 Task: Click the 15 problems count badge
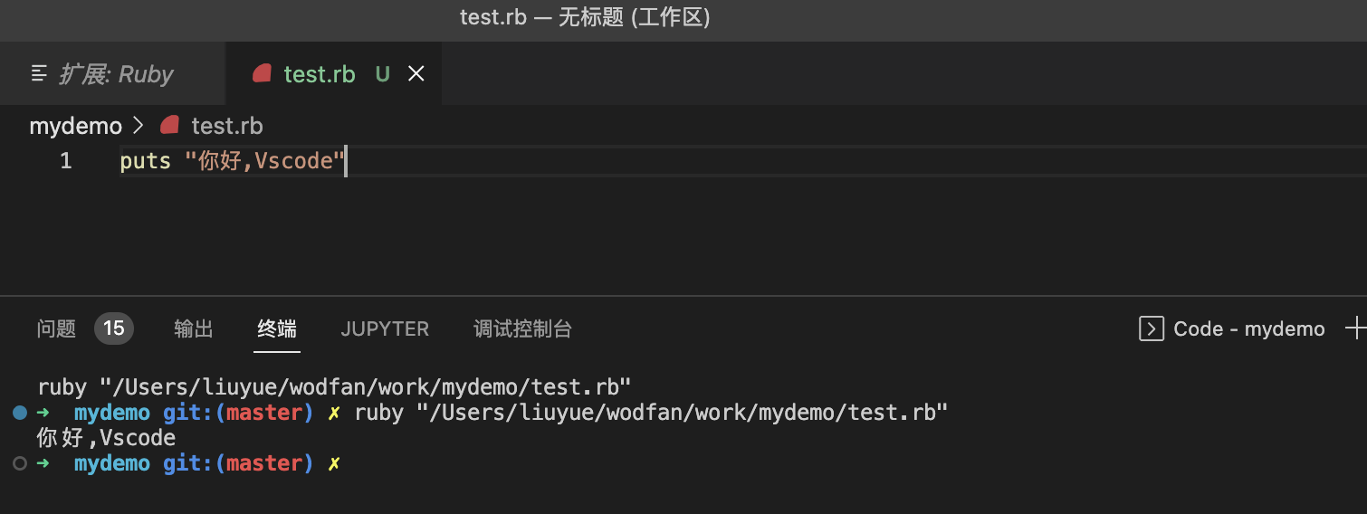(x=114, y=328)
